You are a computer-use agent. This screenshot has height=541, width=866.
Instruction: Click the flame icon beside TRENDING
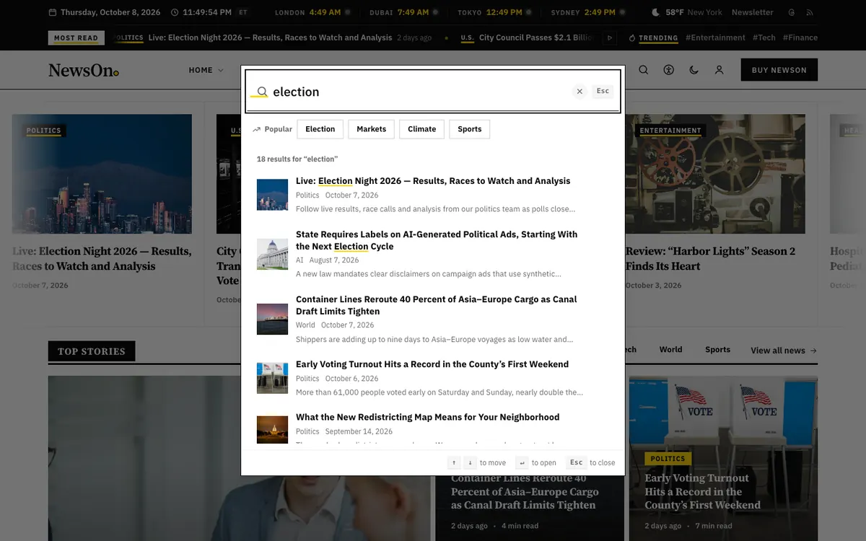(x=632, y=38)
